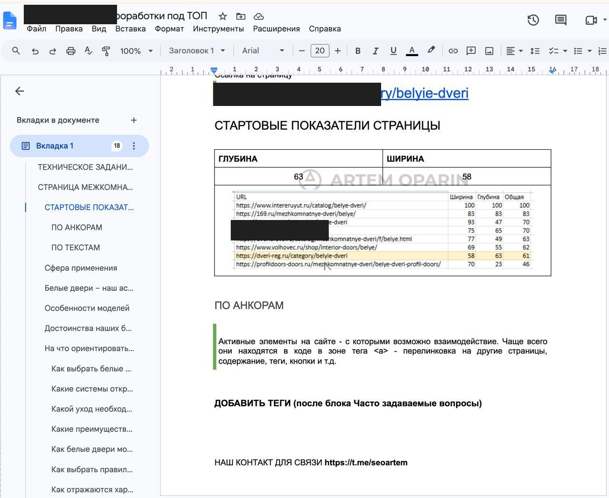Screen dimensions: 609x498
Task: Open text alignment dropdown
Action: click(514, 51)
